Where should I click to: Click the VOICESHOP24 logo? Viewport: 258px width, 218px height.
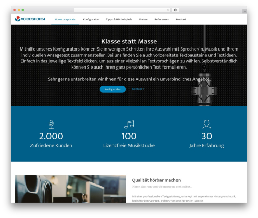tap(30, 19)
